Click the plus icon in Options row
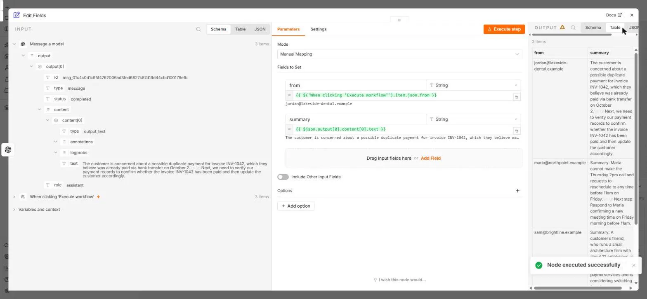Screen dimensions: 647x299 tap(517, 191)
